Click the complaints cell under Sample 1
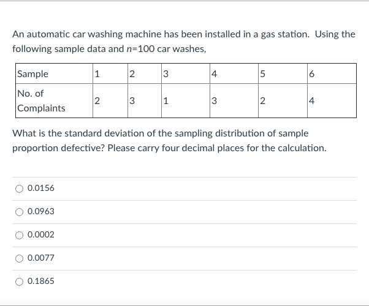This screenshot has height=306, width=369. pyautogui.click(x=108, y=100)
